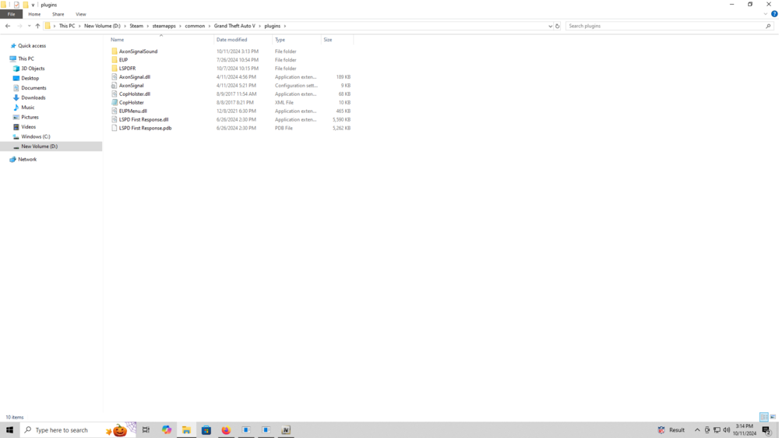The image size is (779, 438).
Task: Expand the chevron after Steam in path
Action: click(x=147, y=26)
